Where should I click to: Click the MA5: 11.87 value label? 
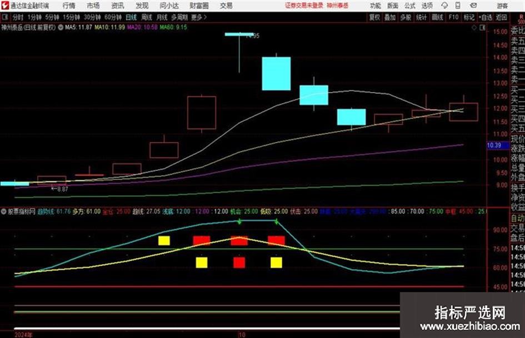pyautogui.click(x=78, y=27)
